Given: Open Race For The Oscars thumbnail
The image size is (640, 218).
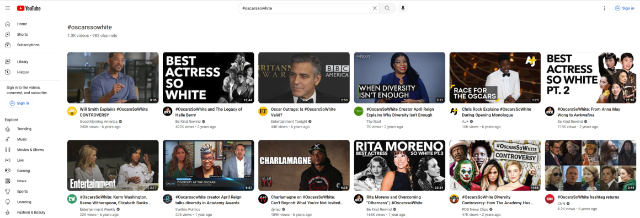Looking at the screenshot, I should (495, 78).
